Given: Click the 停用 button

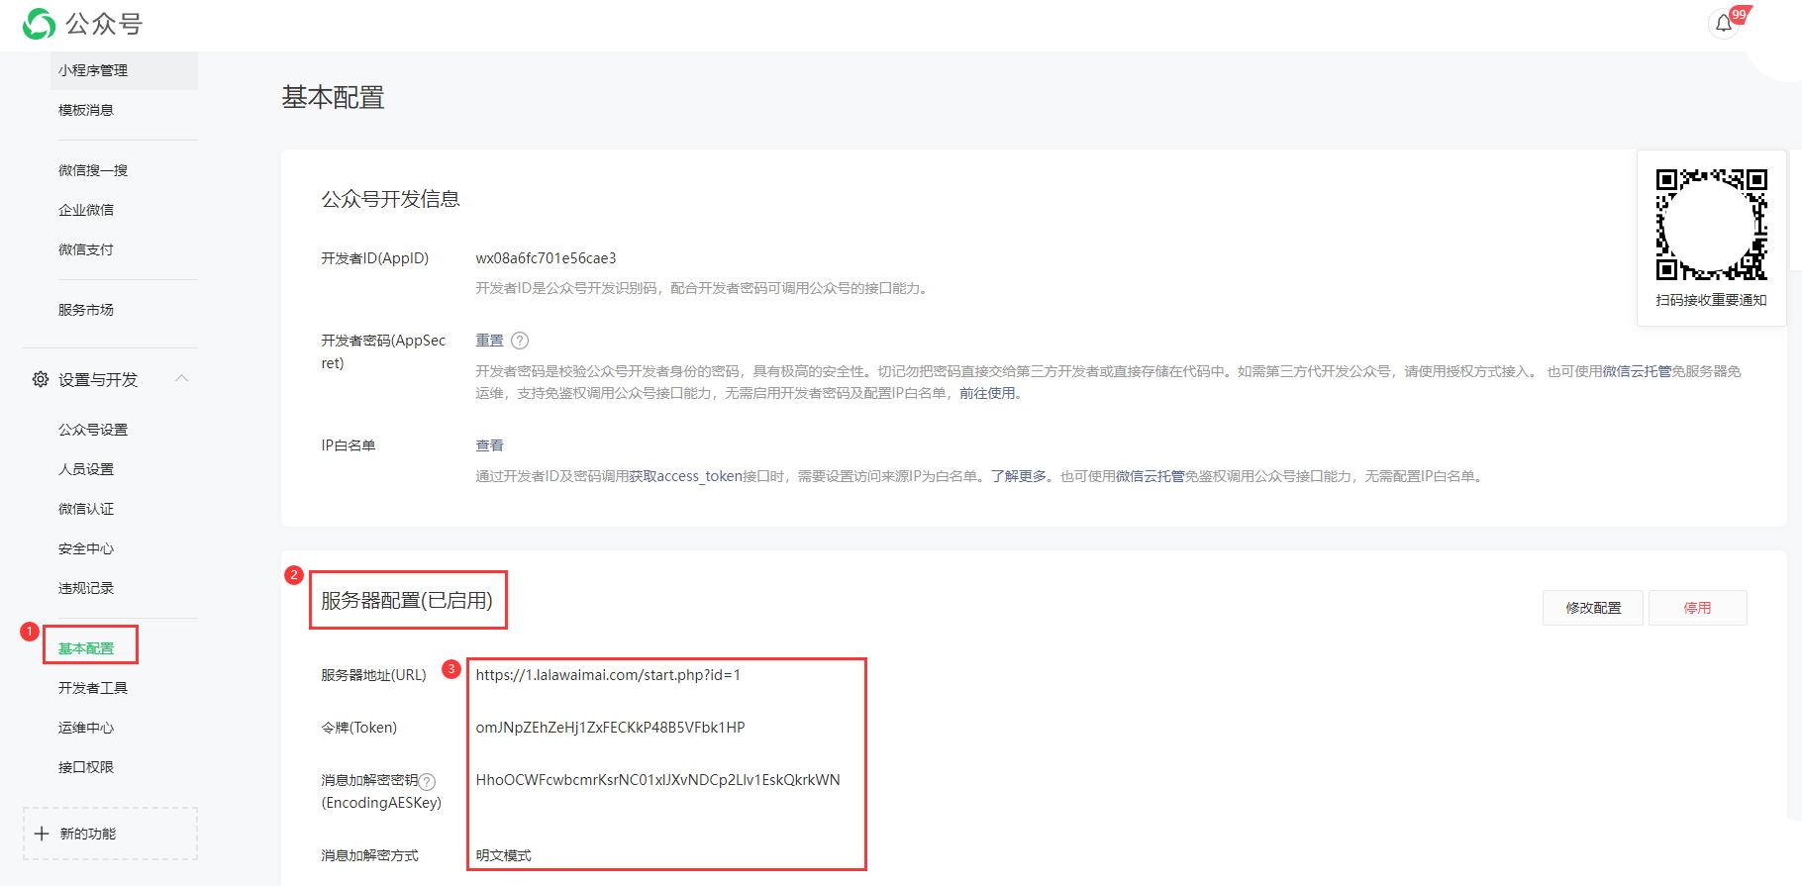Looking at the screenshot, I should tap(1697, 608).
